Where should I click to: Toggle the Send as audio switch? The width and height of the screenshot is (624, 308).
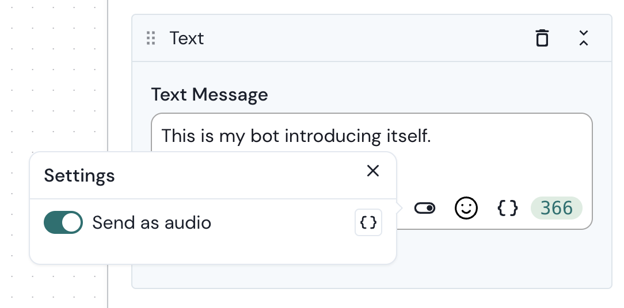coord(63,222)
